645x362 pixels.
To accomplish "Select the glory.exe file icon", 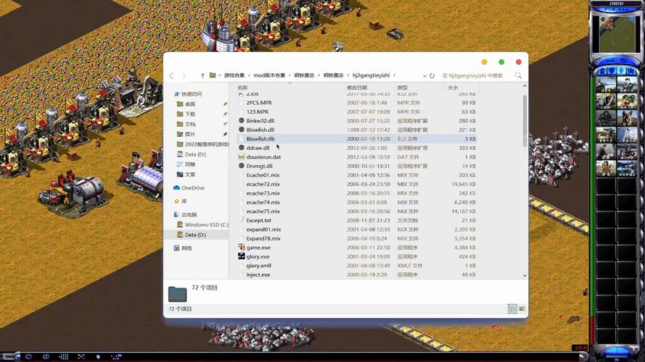I will point(242,256).
